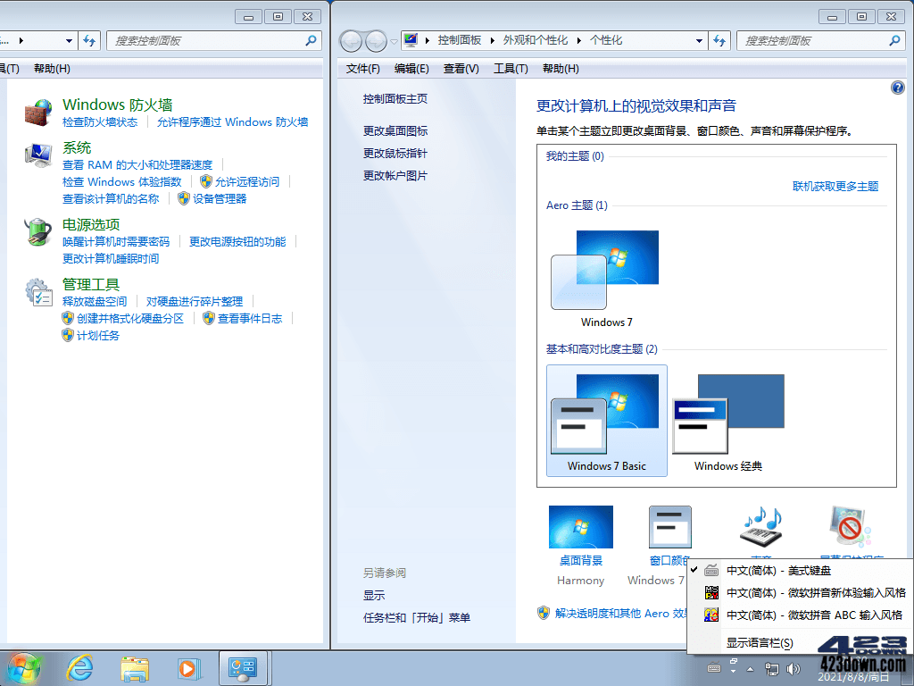The image size is (914, 686).
Task: Open 检查防火墙状态 link
Action: tap(100, 121)
